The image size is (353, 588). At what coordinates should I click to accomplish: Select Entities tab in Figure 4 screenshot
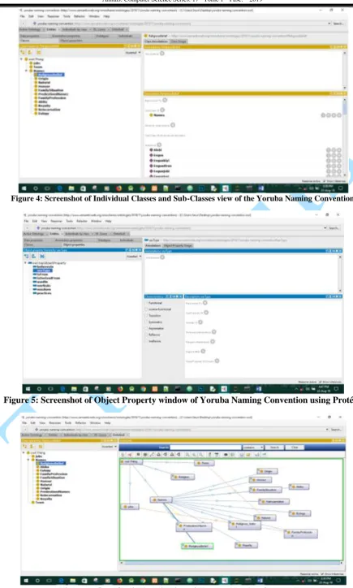pyautogui.click(x=51, y=29)
